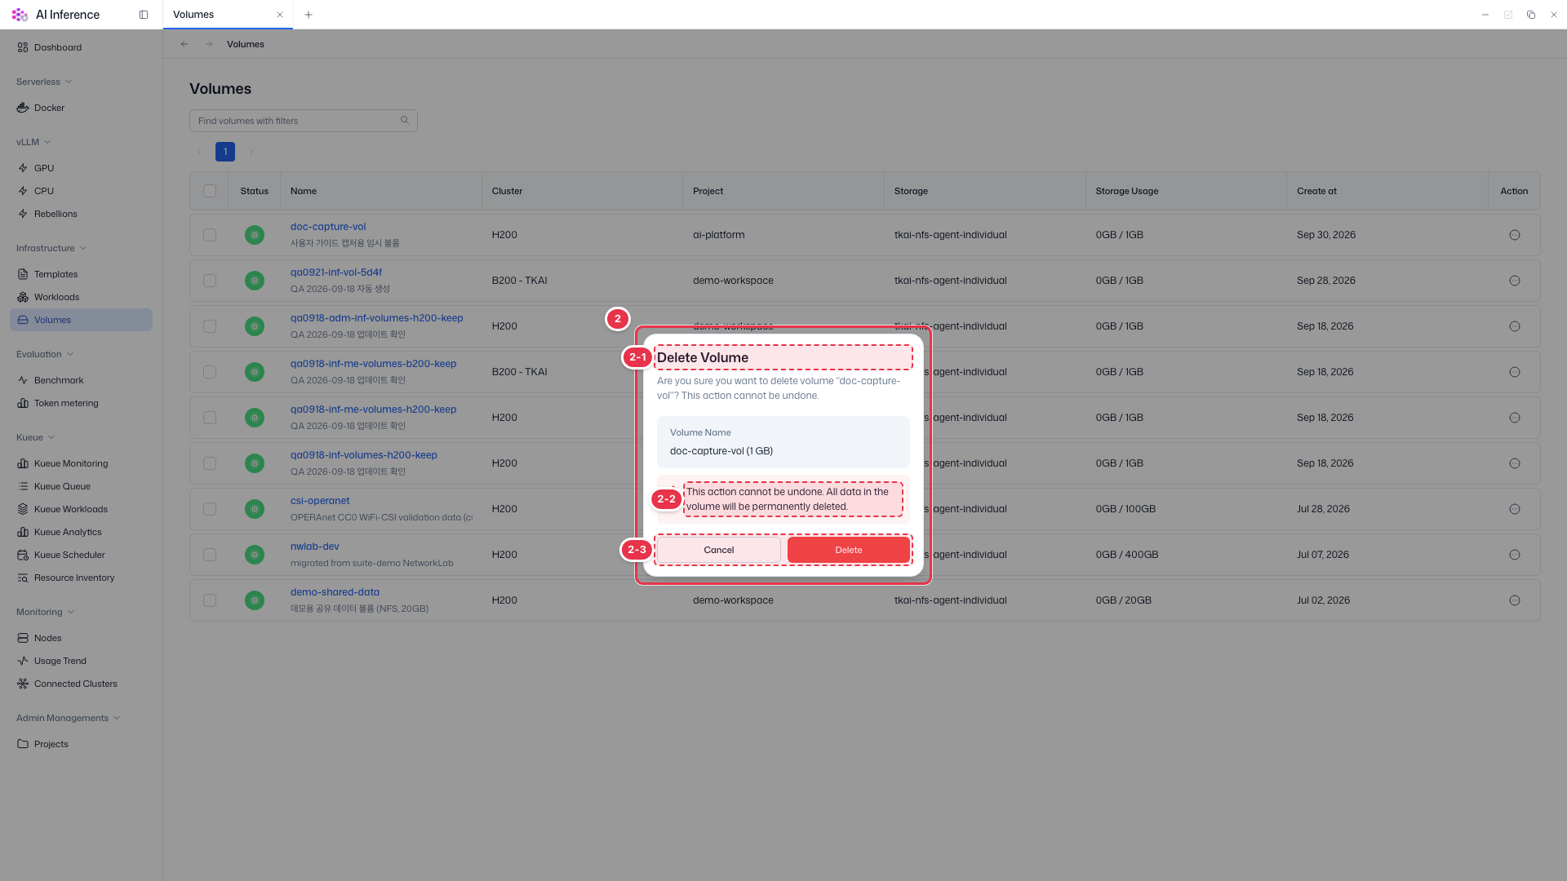Click the AI Inference logo
Image resolution: width=1567 pixels, height=881 pixels.
tap(20, 15)
